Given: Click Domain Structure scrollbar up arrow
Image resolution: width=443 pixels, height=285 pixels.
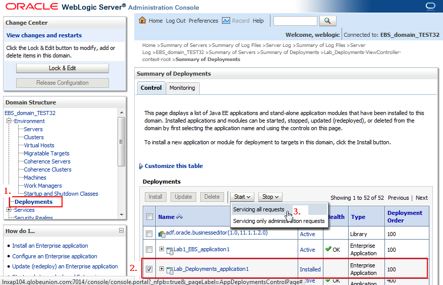Looking at the screenshot, I should (x=122, y=112).
